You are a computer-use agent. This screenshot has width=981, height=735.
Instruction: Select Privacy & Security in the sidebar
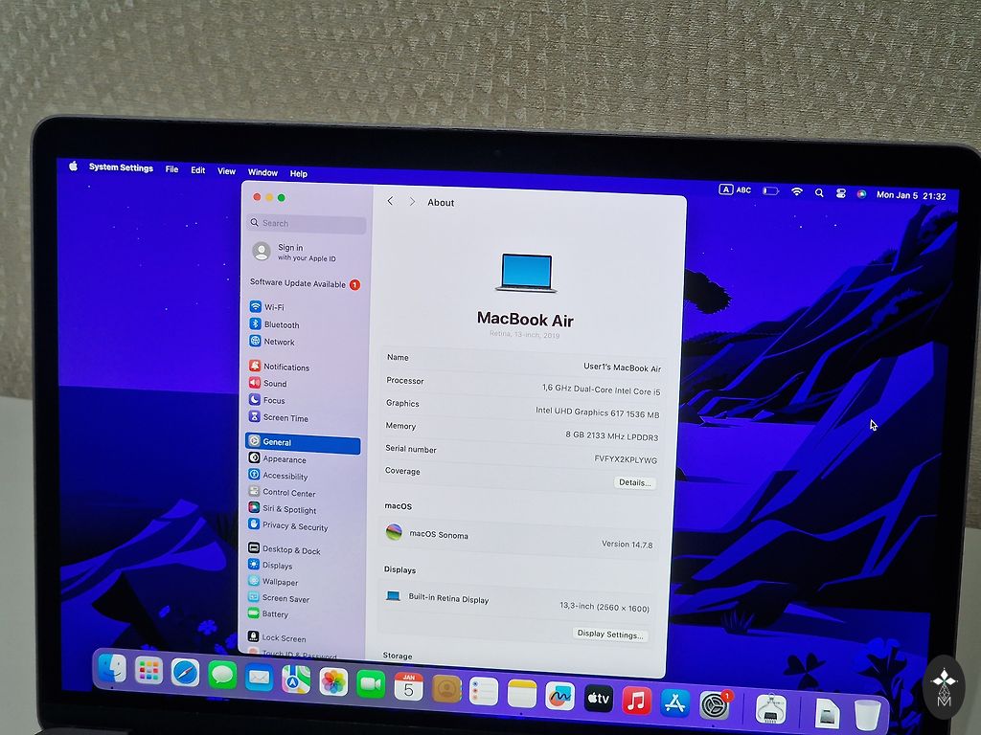click(294, 526)
